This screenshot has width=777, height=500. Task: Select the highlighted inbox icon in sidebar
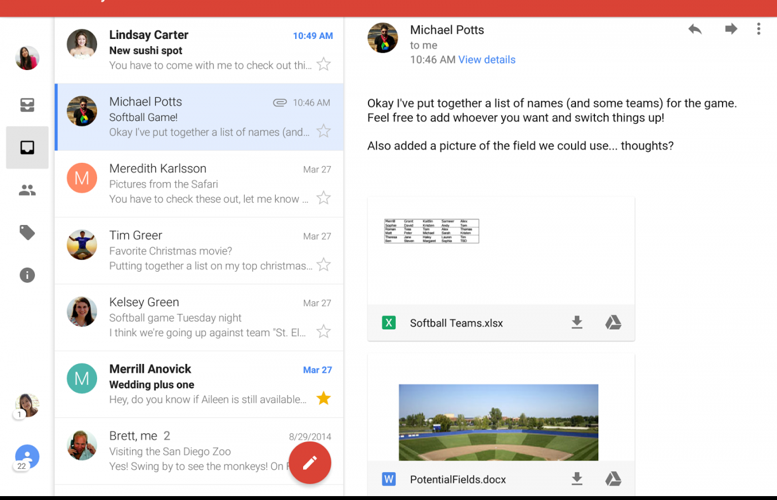[27, 147]
